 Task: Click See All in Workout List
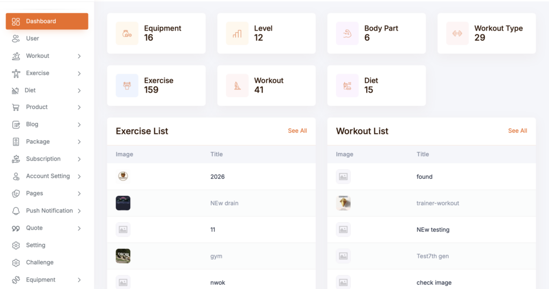click(517, 131)
